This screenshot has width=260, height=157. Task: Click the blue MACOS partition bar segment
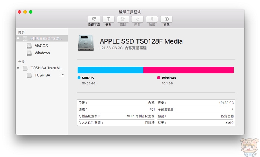coord(110,70)
